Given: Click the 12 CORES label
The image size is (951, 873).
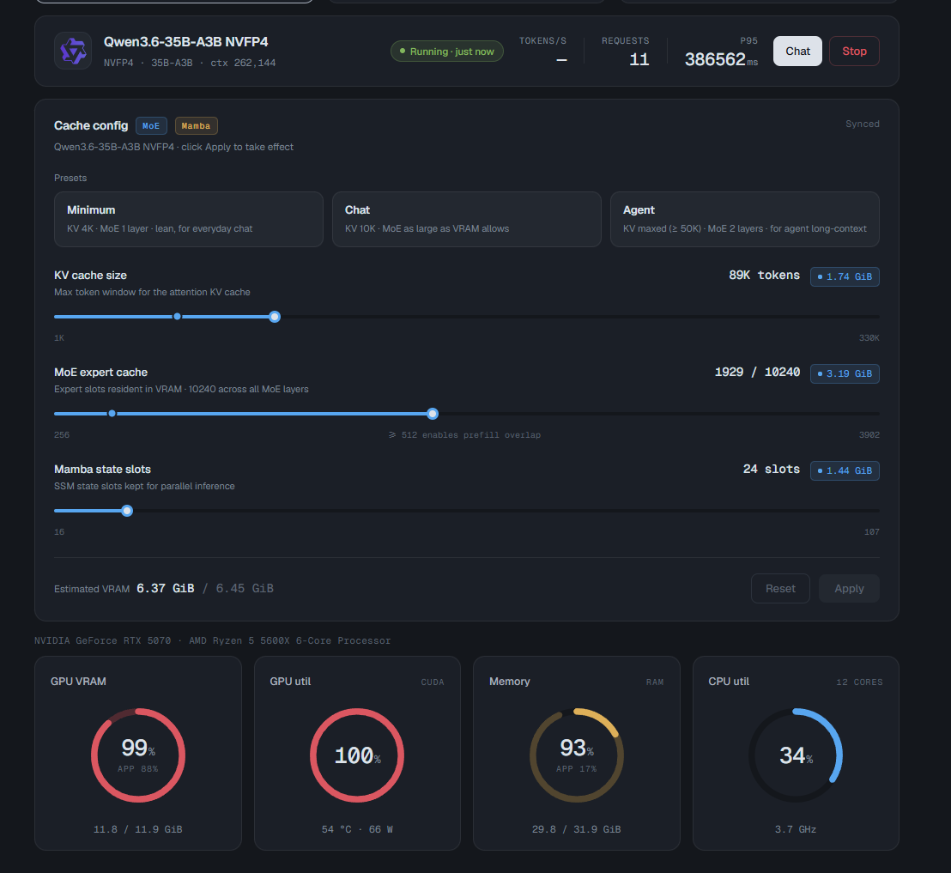Looking at the screenshot, I should [x=859, y=682].
